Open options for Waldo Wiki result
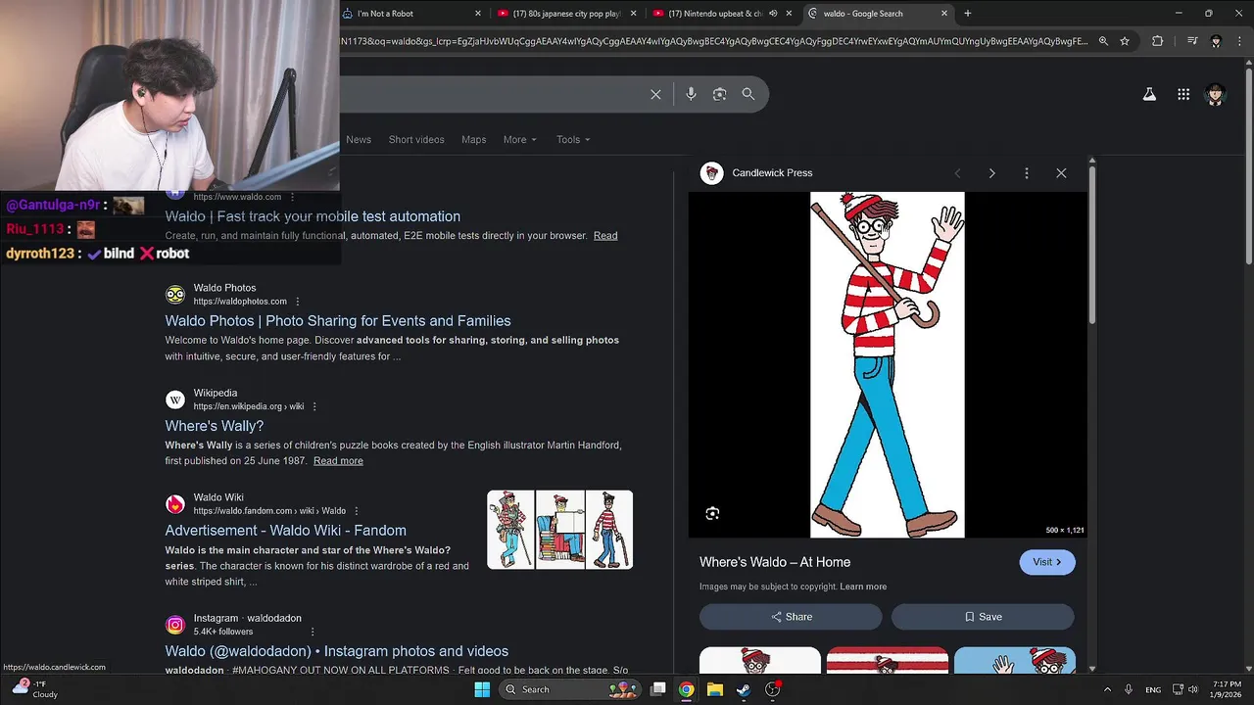The height and width of the screenshot is (705, 1254). (357, 511)
